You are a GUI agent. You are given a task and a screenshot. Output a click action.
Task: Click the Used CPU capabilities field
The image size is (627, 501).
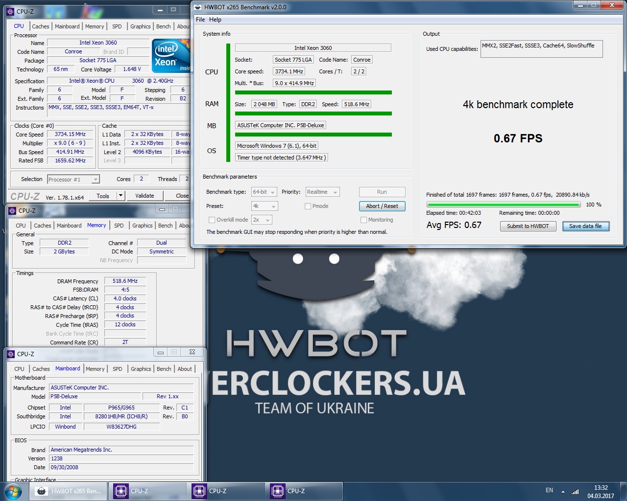click(542, 49)
